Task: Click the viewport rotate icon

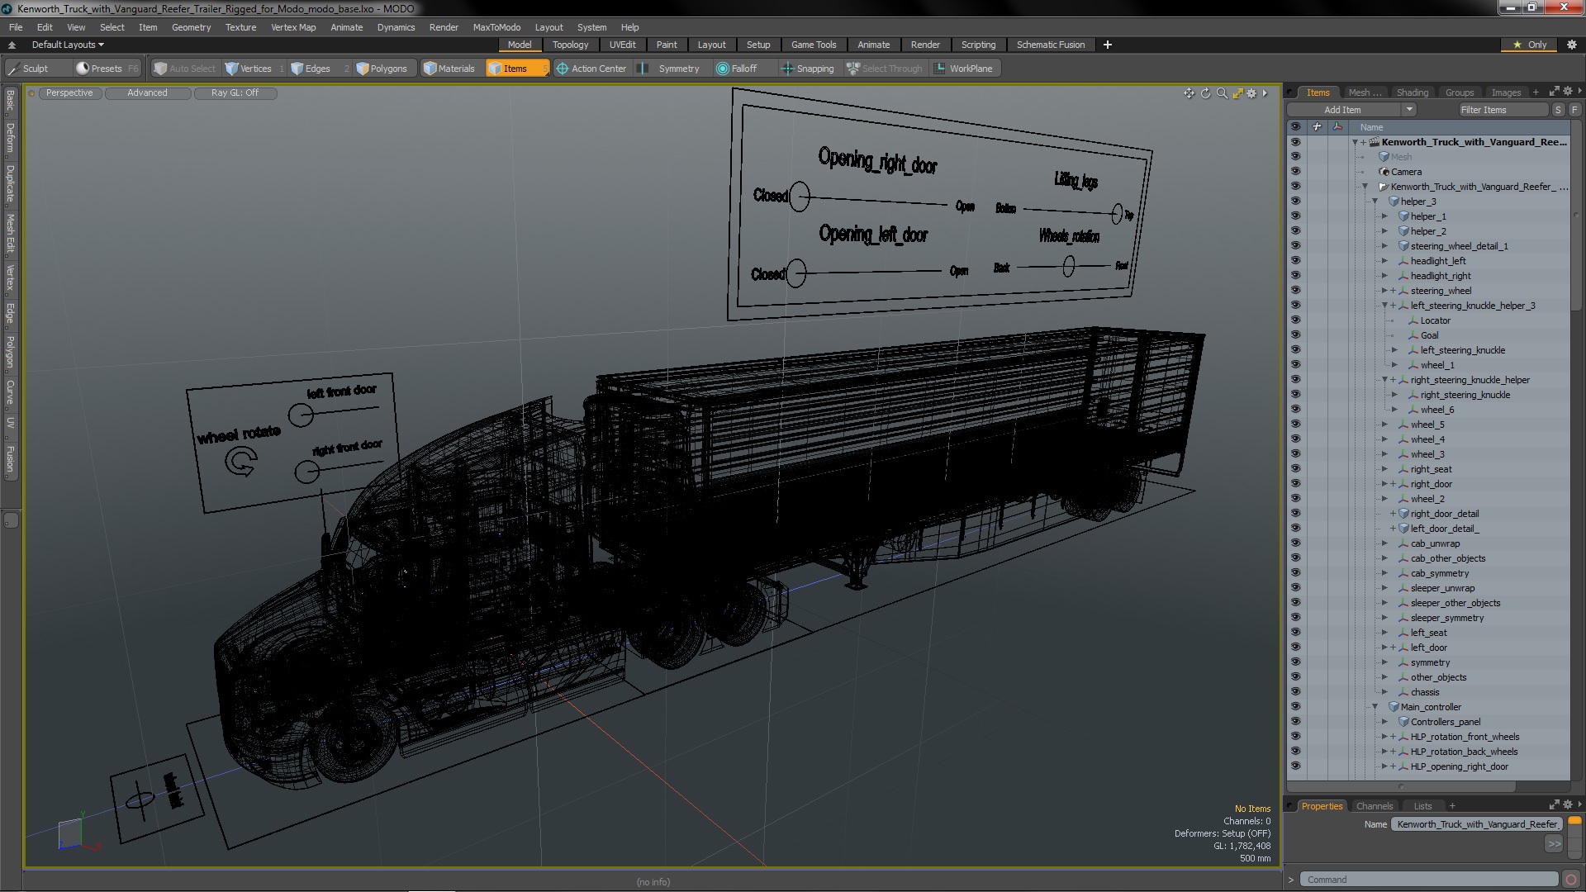Action: (x=1205, y=93)
